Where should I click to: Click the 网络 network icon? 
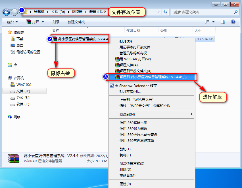pos(10,117)
